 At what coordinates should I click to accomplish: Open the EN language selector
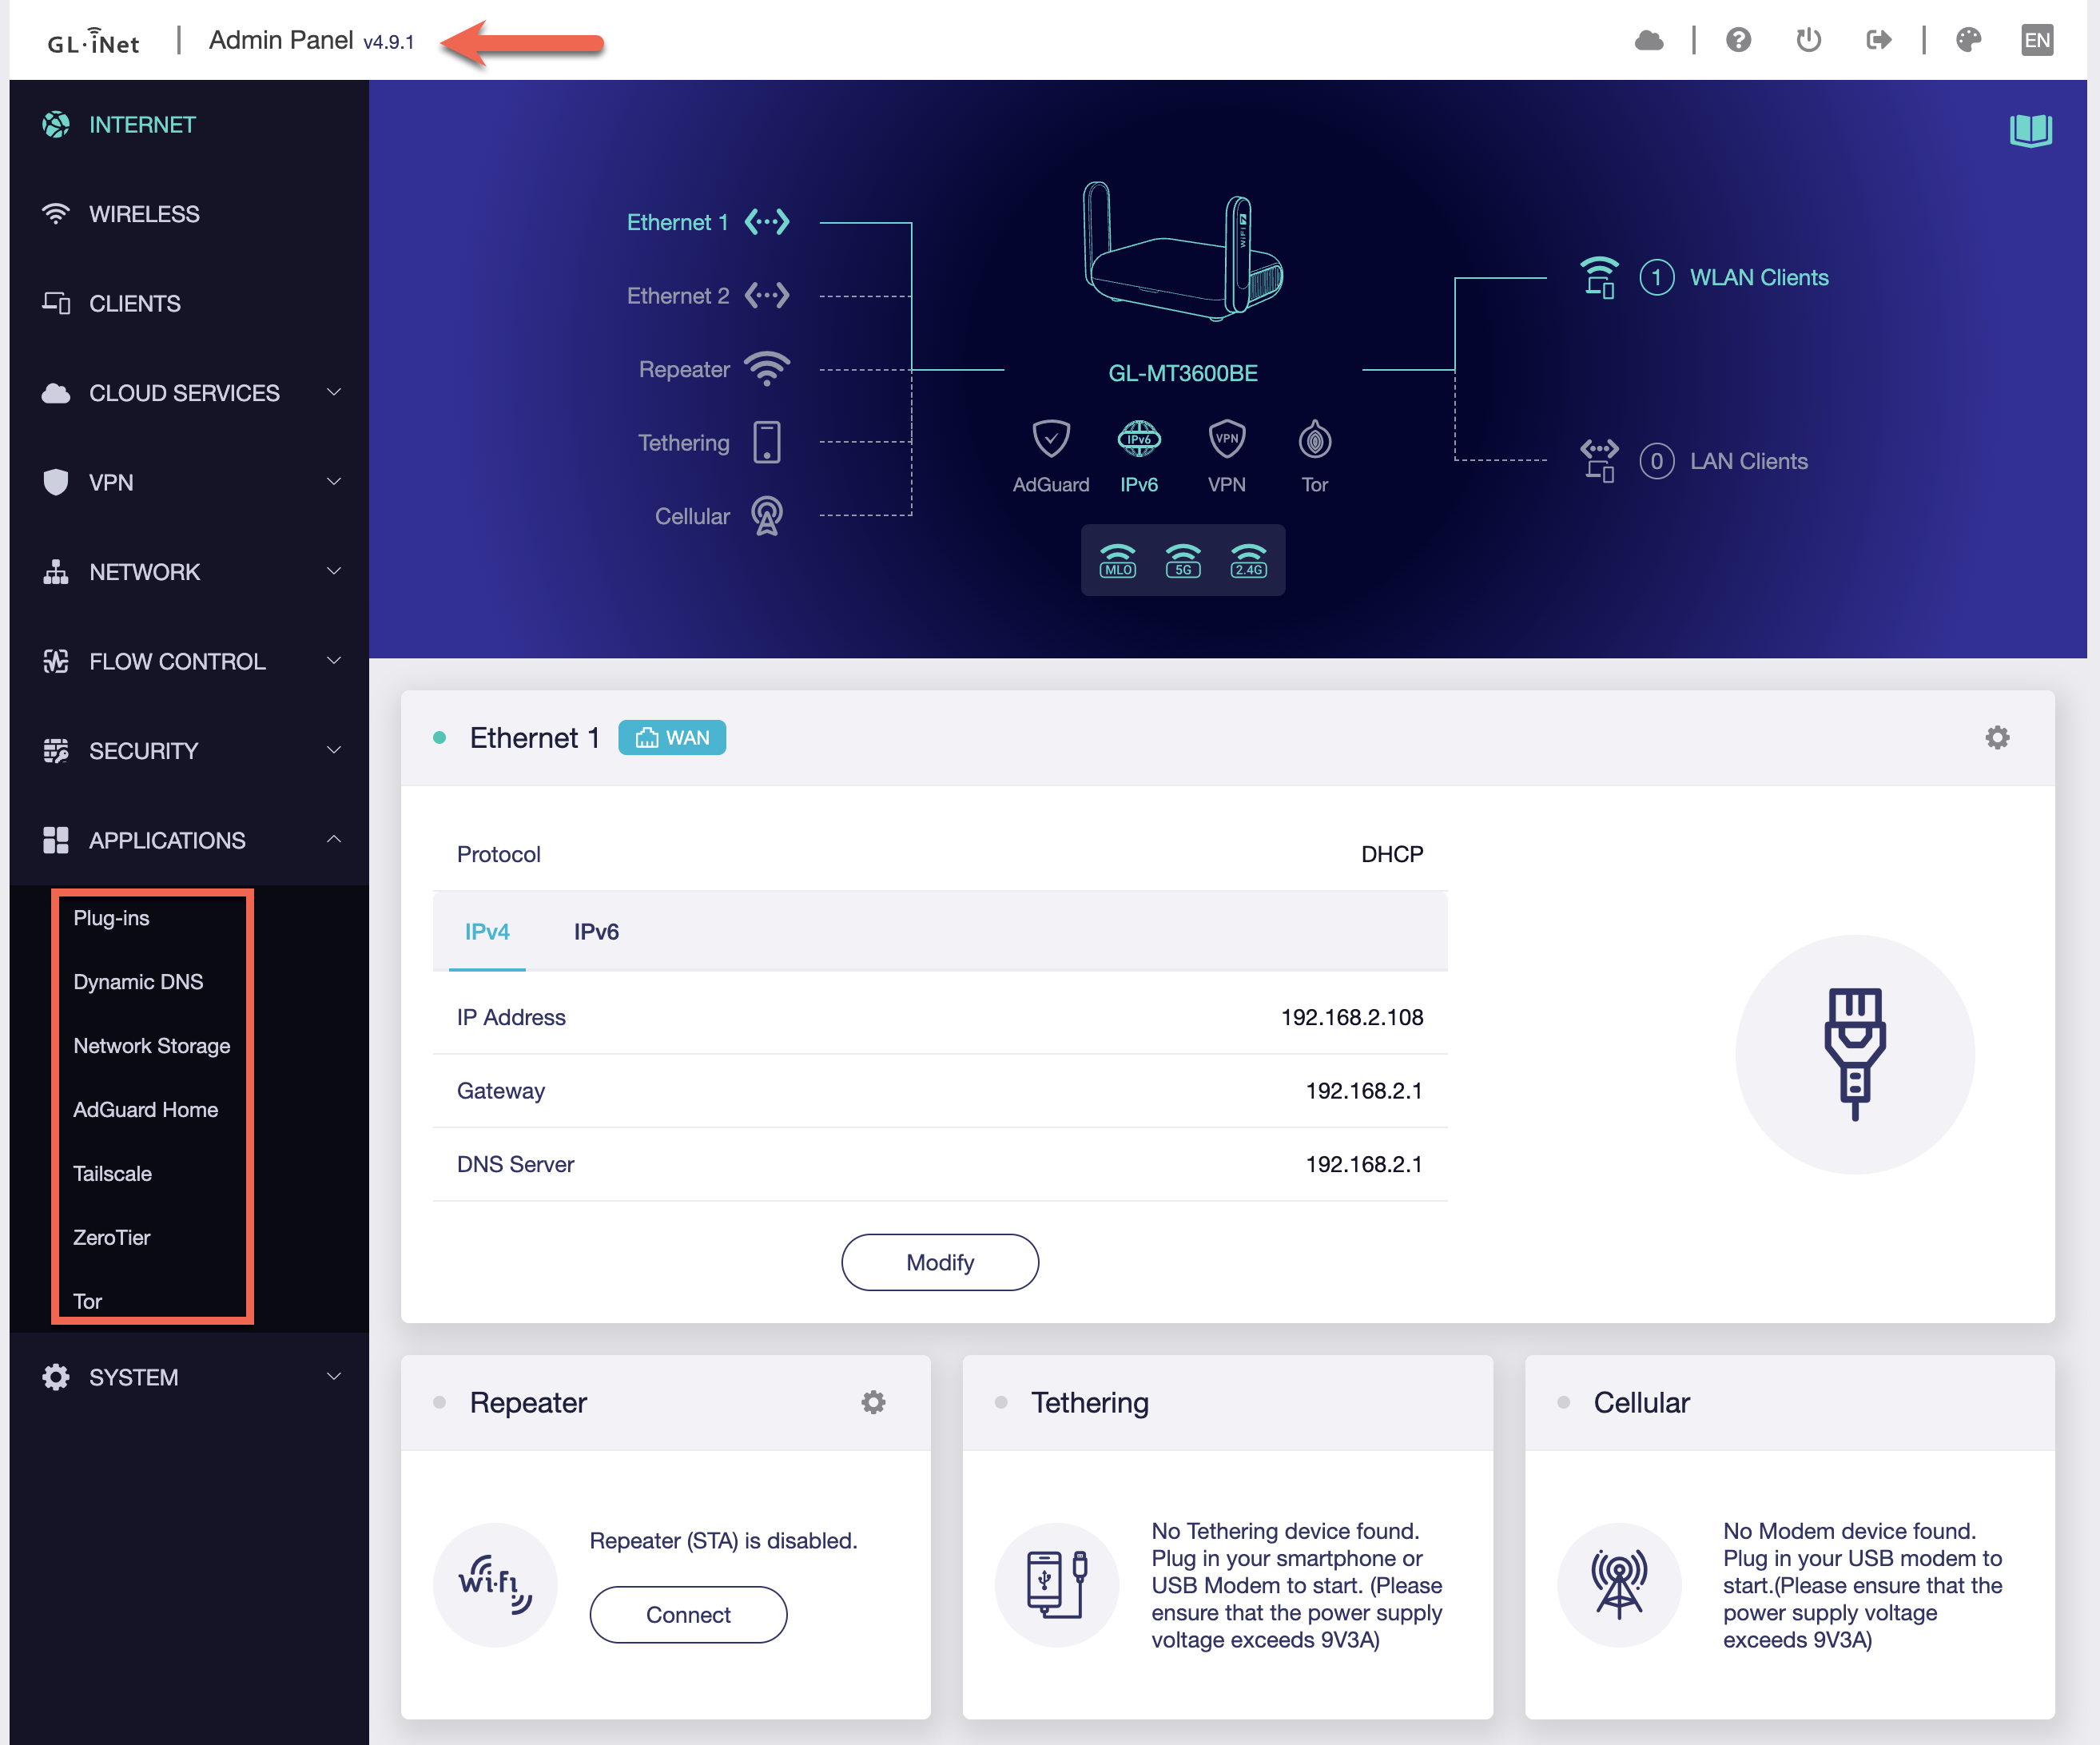(2037, 40)
